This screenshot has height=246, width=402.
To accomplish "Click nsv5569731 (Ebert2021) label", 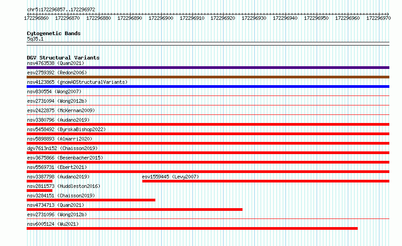I will [57, 167].
